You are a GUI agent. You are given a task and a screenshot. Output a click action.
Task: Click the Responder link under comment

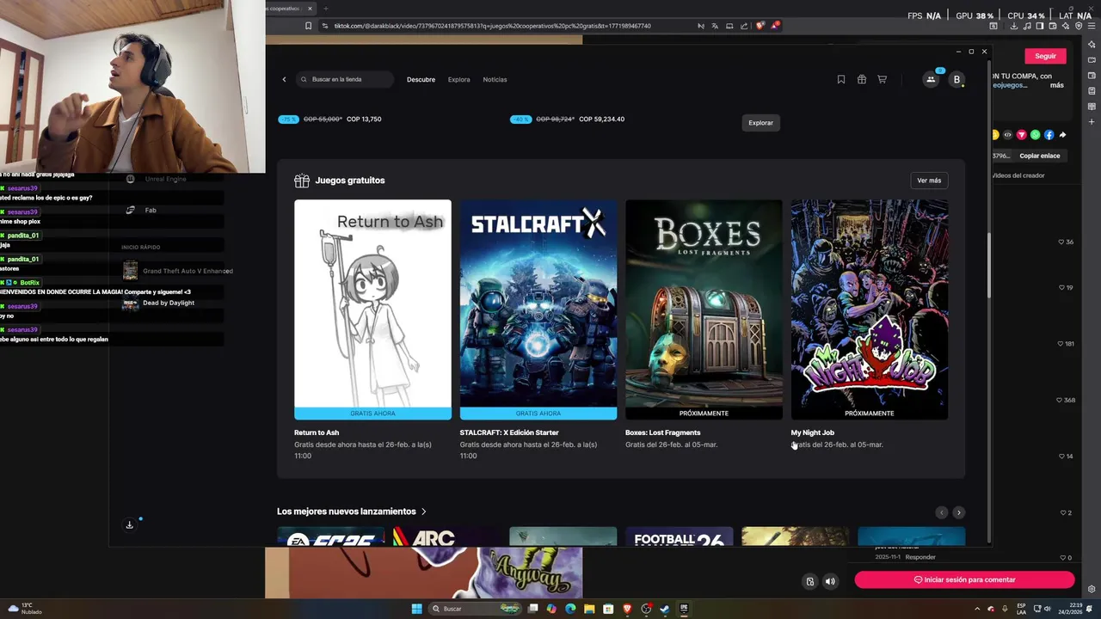[x=920, y=557]
